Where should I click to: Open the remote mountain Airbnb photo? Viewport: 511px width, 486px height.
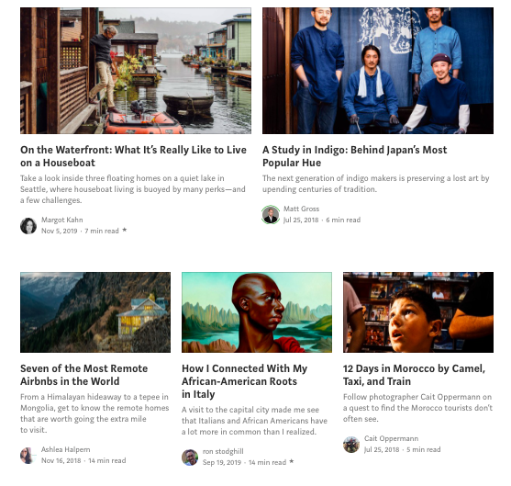[95, 312]
